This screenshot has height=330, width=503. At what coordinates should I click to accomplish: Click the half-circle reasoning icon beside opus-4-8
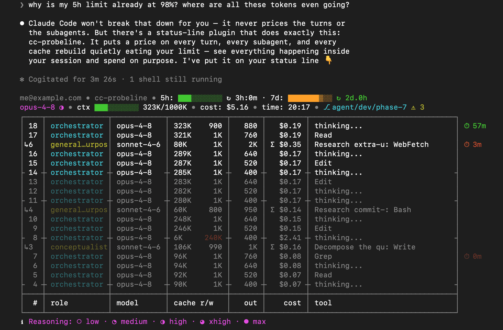point(62,107)
